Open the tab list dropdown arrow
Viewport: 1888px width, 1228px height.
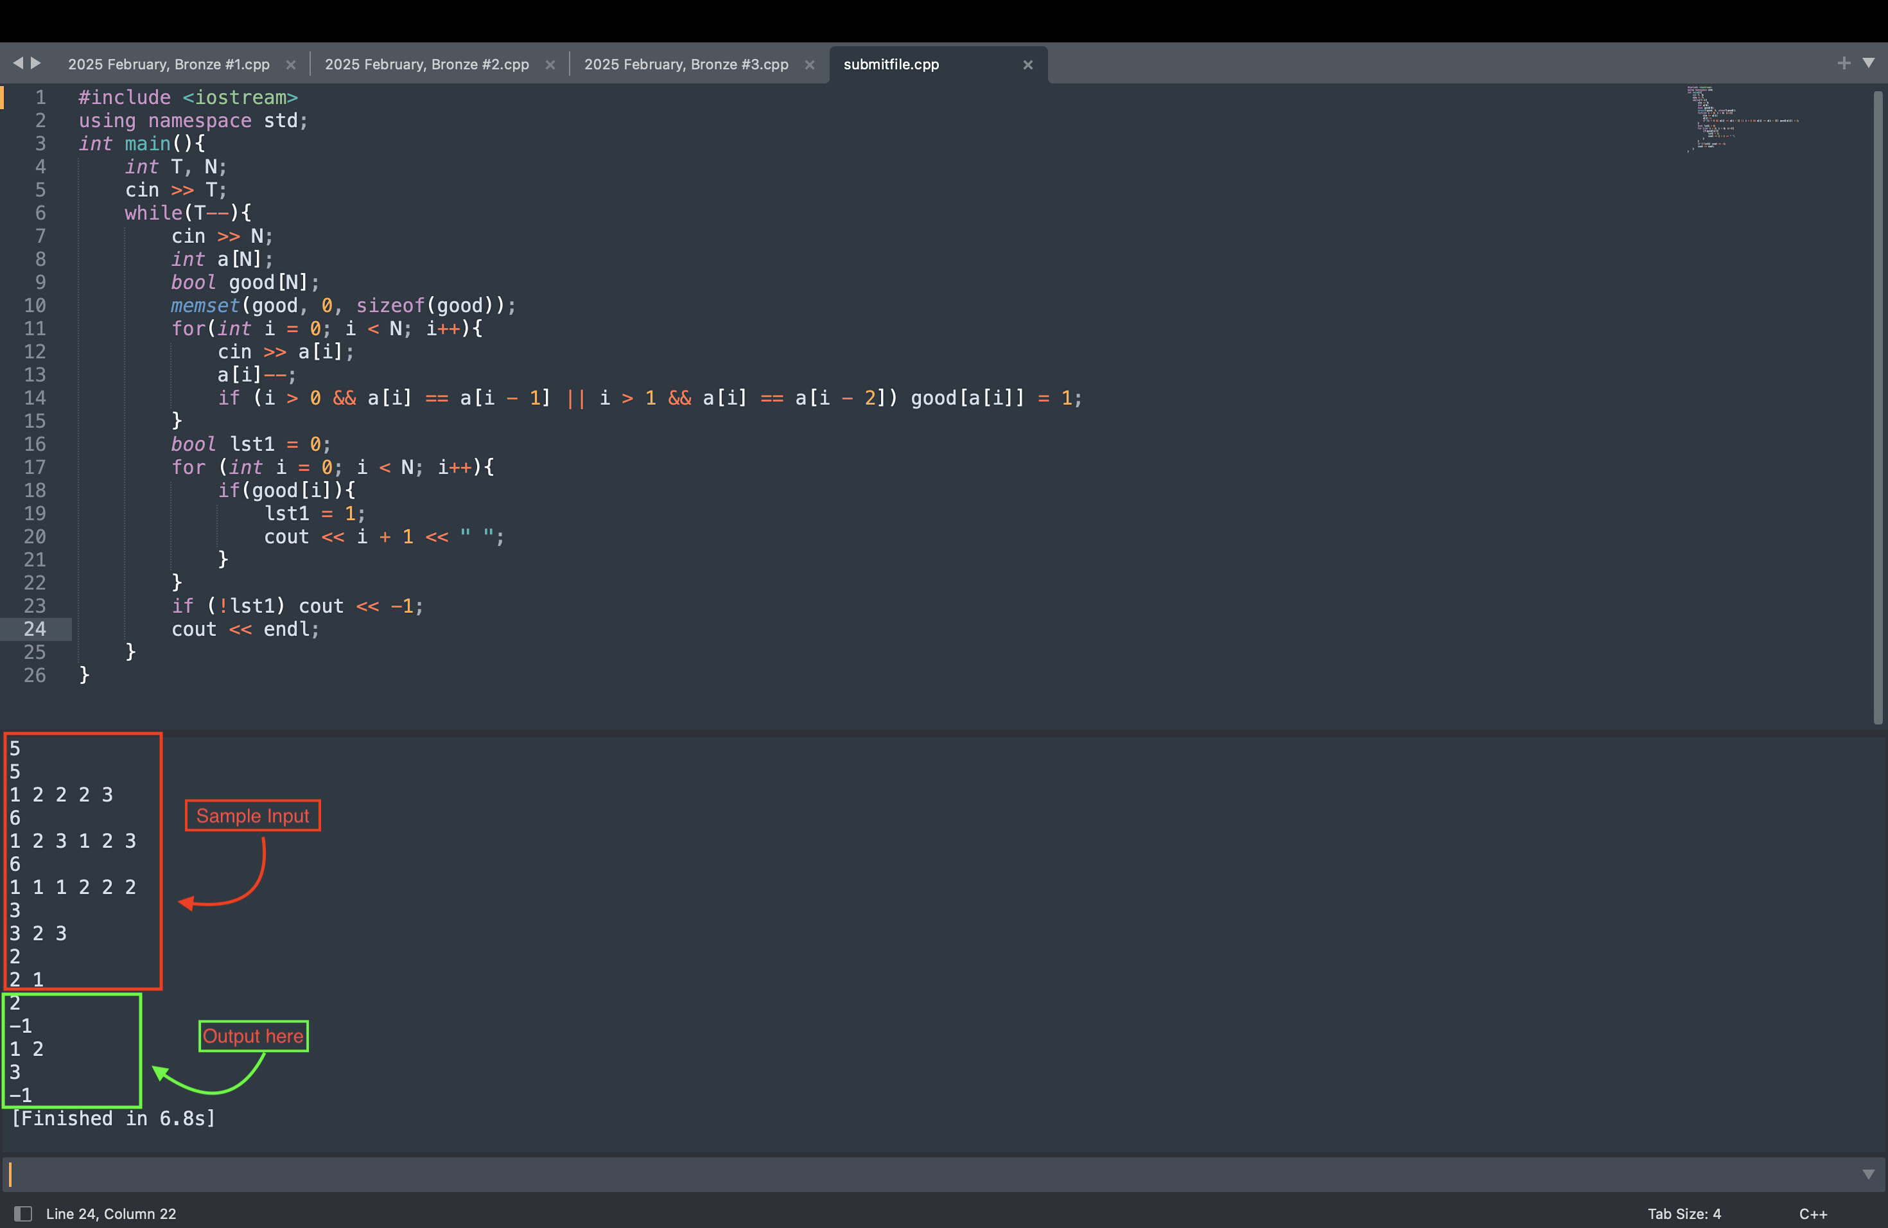tap(1869, 63)
